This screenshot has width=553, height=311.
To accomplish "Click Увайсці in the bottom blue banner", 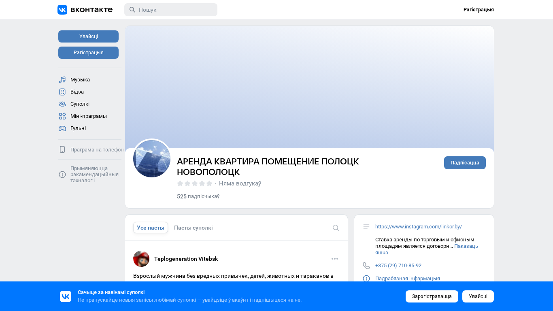I will 478,296.
